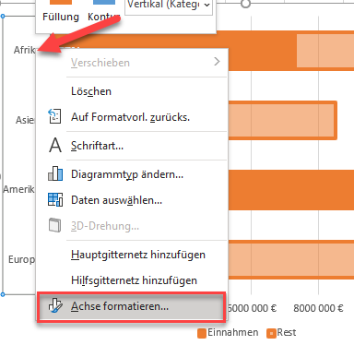Image resolution: width=354 pixels, height=345 pixels.
Task: Click the Amerika axis label
Action: 19,189
